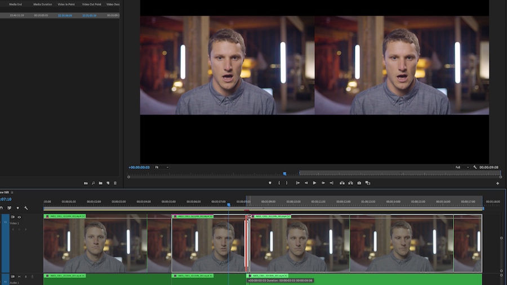Select the third video clip after the red edit point

click(366, 244)
